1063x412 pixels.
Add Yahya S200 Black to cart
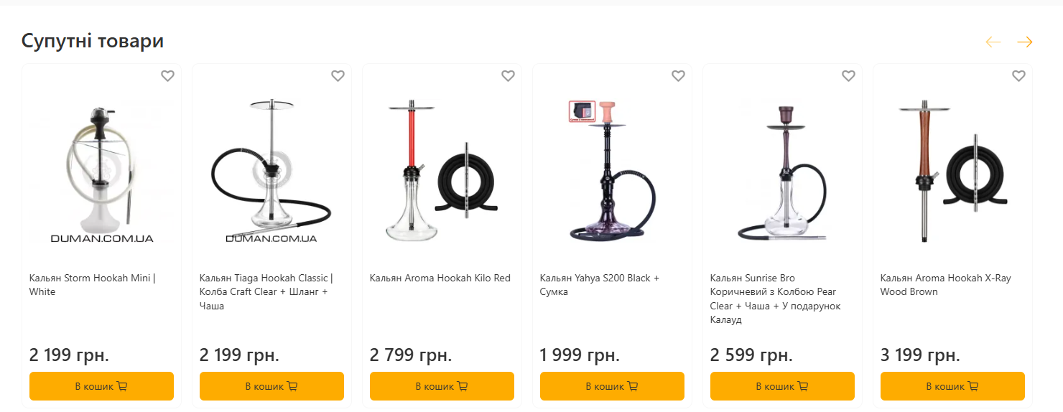click(612, 386)
